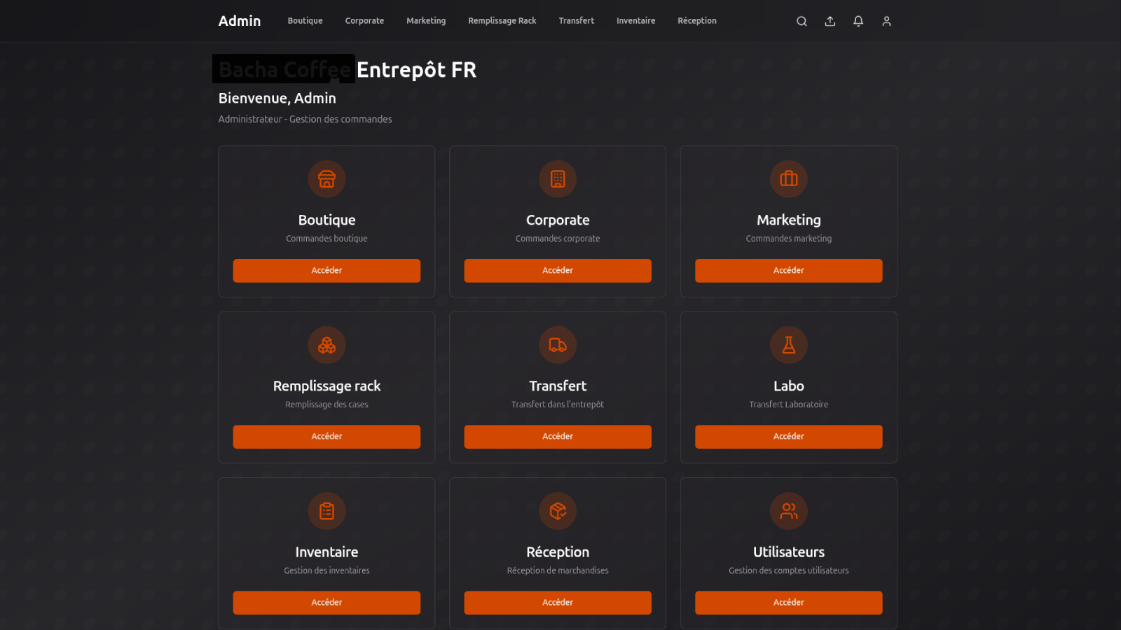Click the Transfert truck icon

tap(558, 345)
